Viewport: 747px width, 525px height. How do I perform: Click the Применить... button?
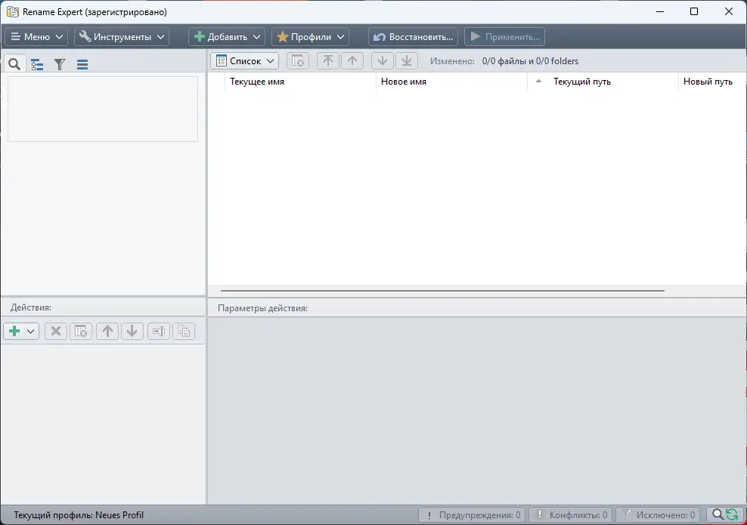click(504, 37)
